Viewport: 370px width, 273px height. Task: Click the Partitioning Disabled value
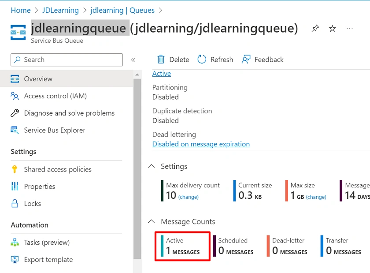coord(166,97)
